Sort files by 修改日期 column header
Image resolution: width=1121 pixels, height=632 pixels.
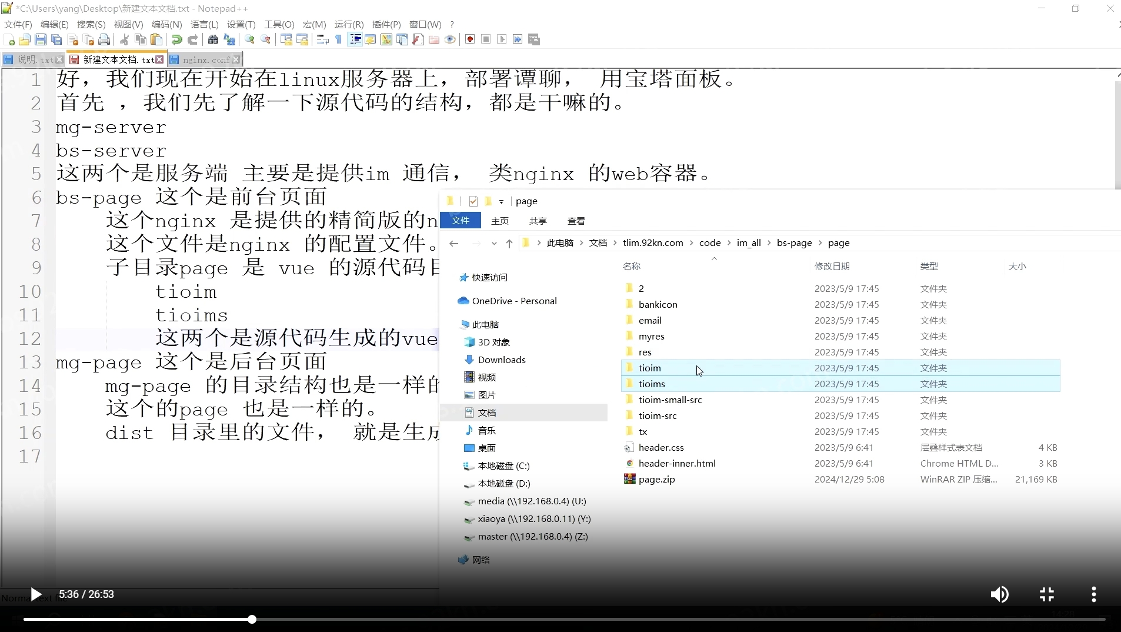pos(832,266)
